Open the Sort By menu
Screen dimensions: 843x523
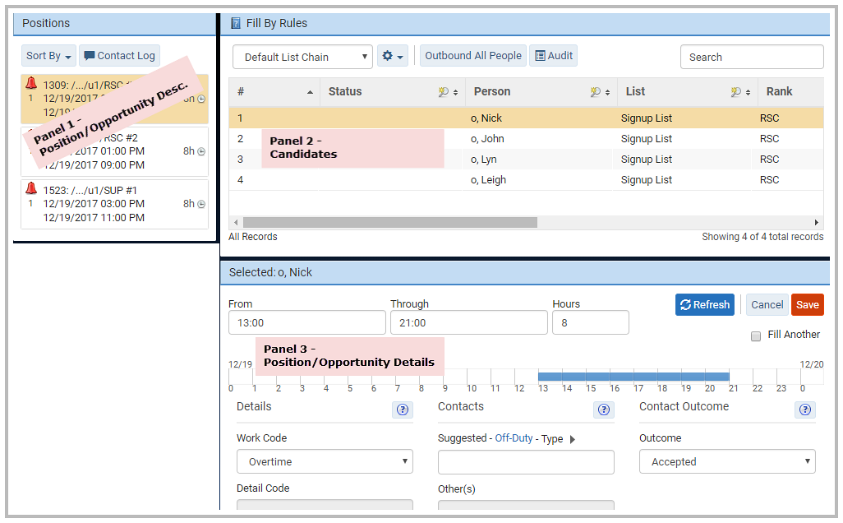coord(48,56)
